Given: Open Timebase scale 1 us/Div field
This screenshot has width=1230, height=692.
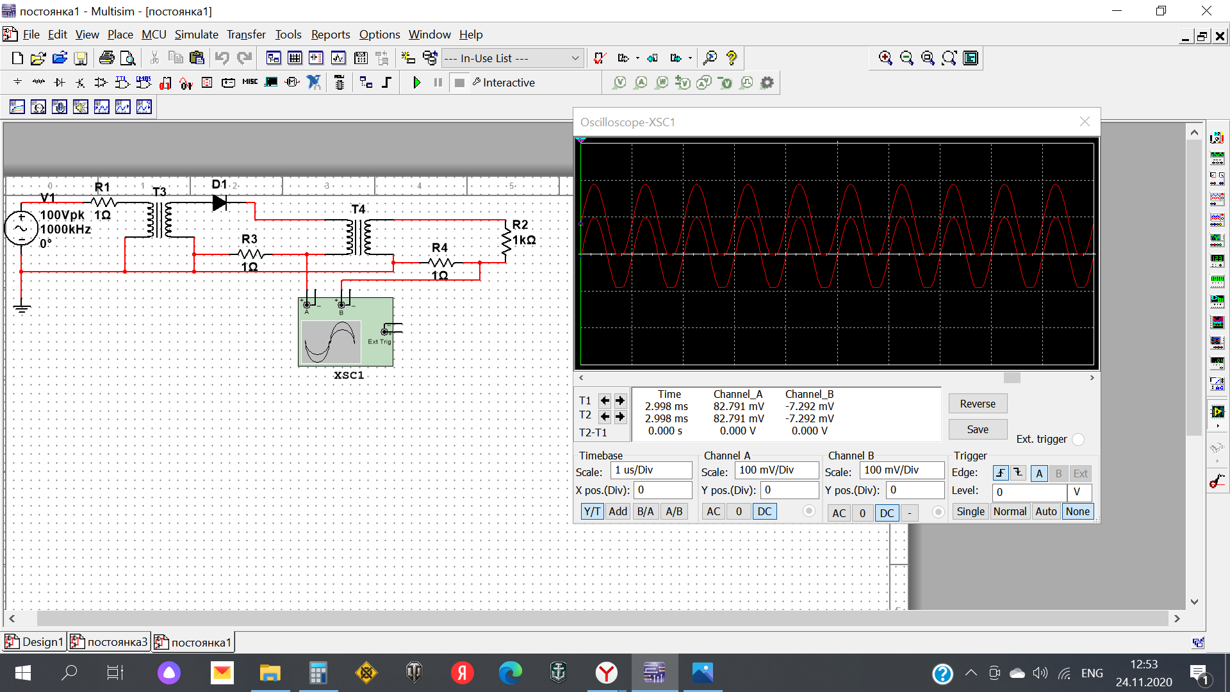Looking at the screenshot, I should click(652, 470).
